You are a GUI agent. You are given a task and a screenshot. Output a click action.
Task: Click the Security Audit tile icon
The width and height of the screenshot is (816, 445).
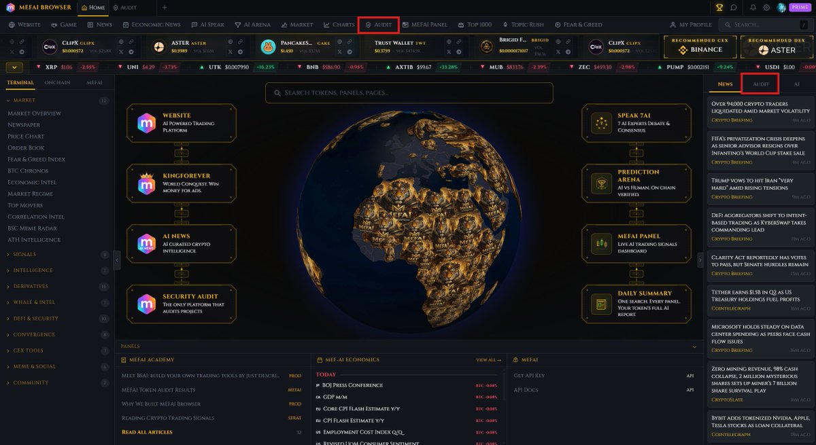point(146,304)
